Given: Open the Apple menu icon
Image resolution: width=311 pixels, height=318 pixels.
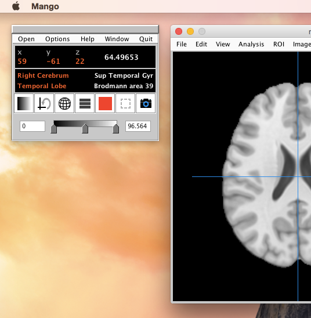Looking at the screenshot, I should 16,6.
